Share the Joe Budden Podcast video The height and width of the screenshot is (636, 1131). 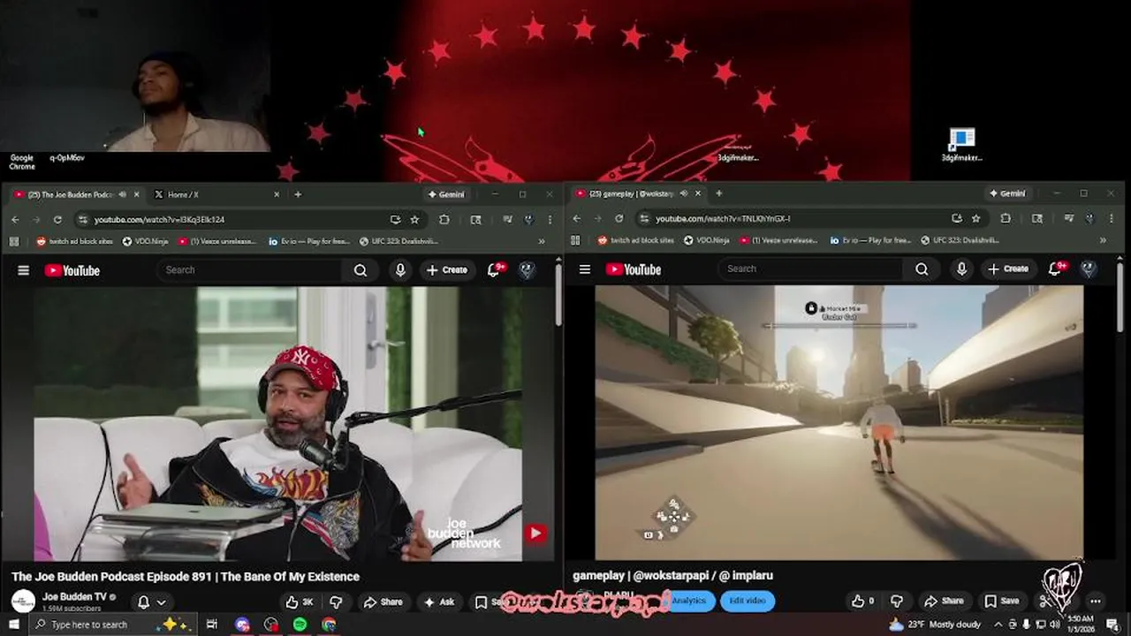pos(383,602)
